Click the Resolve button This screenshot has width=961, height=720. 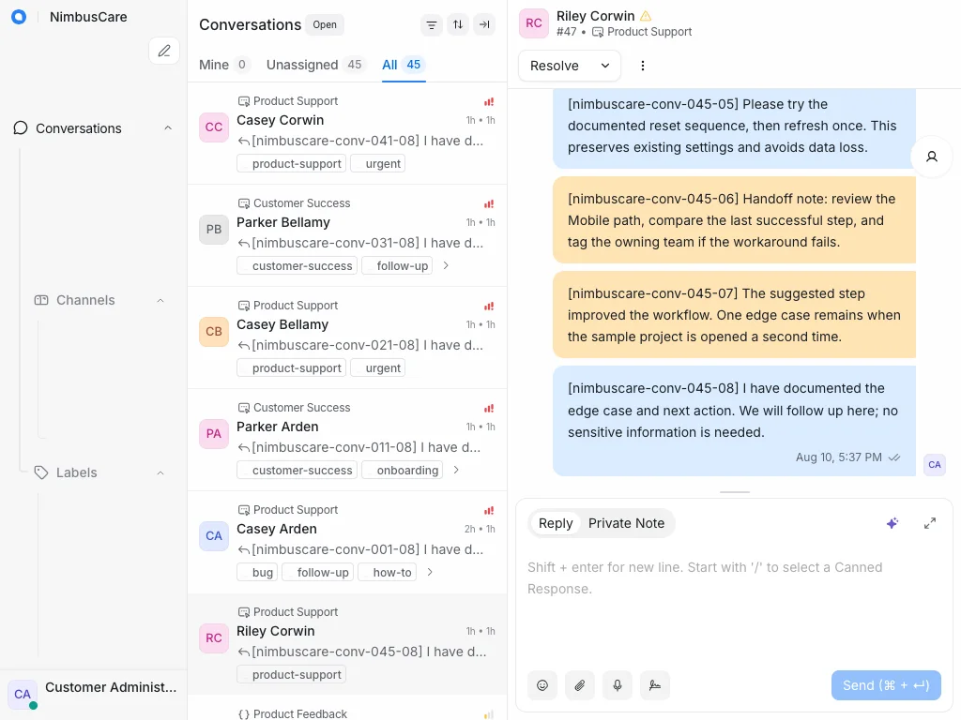tap(554, 66)
